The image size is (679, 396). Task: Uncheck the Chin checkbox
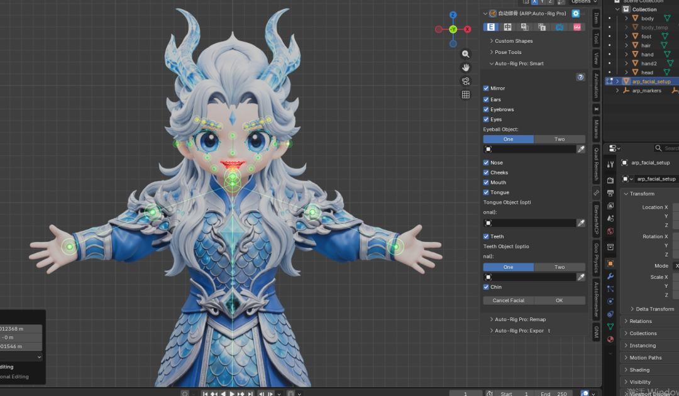tap(486, 287)
